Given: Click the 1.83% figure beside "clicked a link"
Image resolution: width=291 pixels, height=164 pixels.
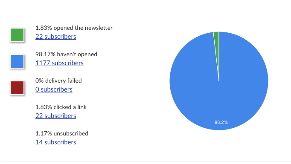Looking at the screenshot, I should (44, 107).
